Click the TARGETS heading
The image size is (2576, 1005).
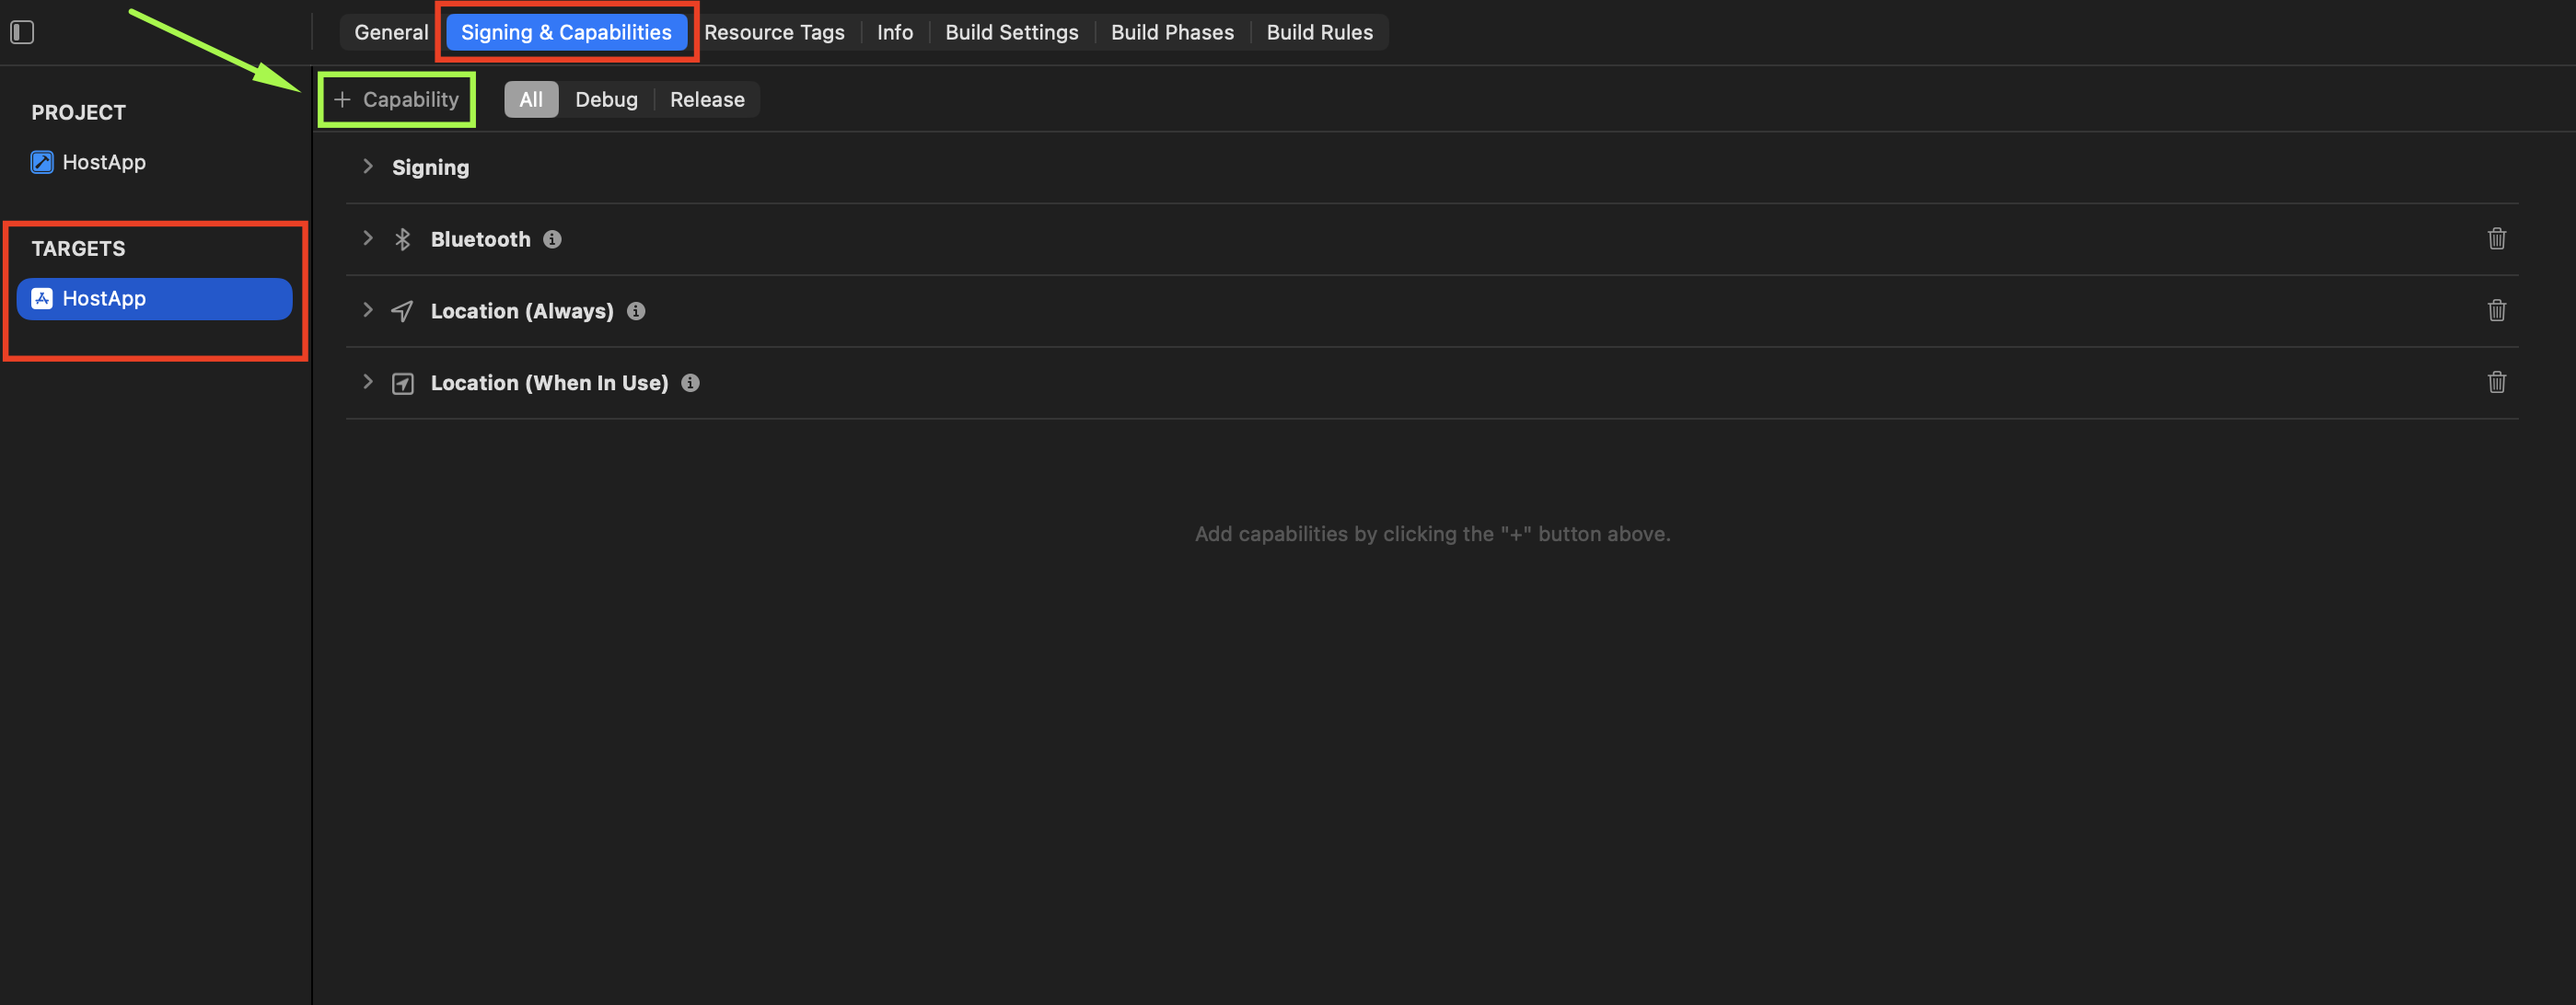coord(78,248)
